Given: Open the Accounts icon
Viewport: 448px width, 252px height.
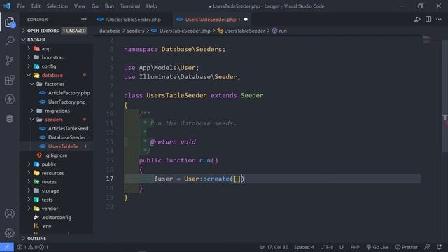Looking at the screenshot, I should 10,213.
